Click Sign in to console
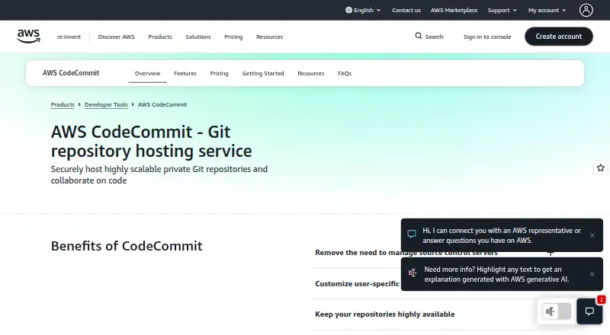The width and height of the screenshot is (610, 335). (x=487, y=37)
